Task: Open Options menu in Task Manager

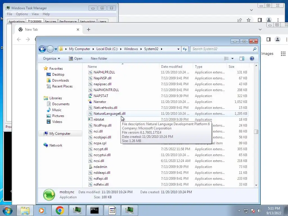Action: tap(22, 14)
